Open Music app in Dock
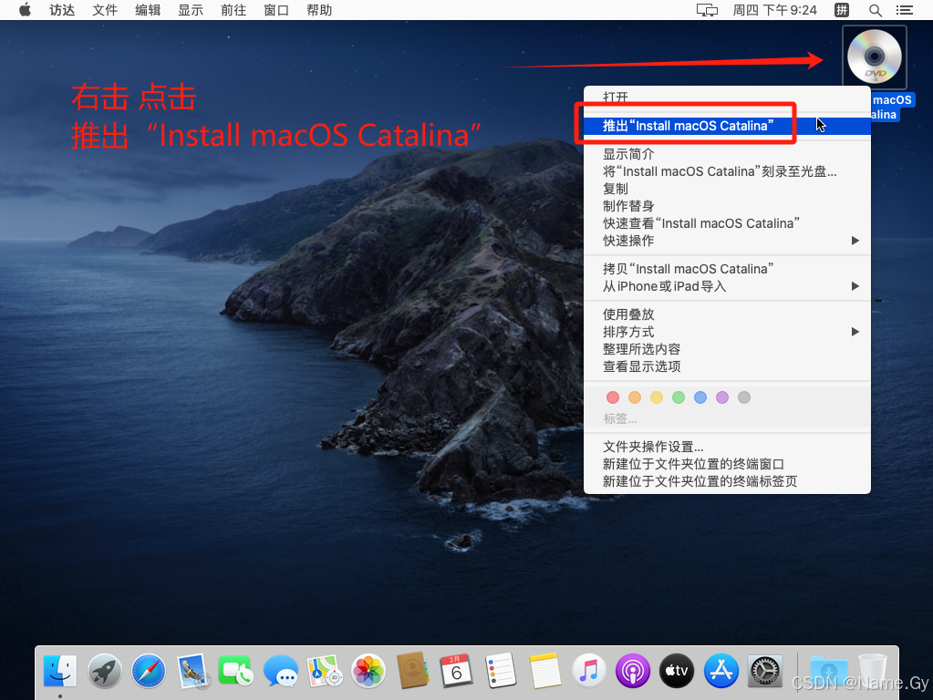Image resolution: width=933 pixels, height=700 pixels. coord(588,672)
